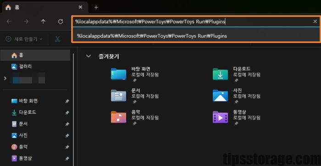
Task: Go back with the left arrow
Action: pyautogui.click(x=9, y=22)
